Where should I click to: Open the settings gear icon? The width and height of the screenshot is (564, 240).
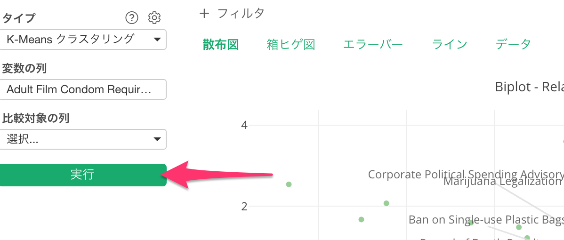(x=154, y=17)
